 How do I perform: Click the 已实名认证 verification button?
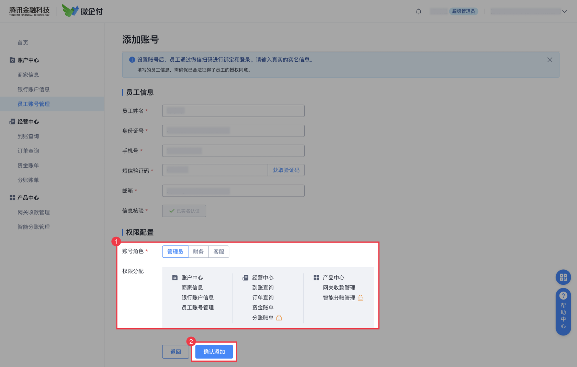click(x=184, y=211)
